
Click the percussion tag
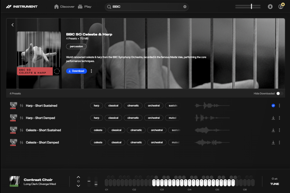click(x=76, y=46)
